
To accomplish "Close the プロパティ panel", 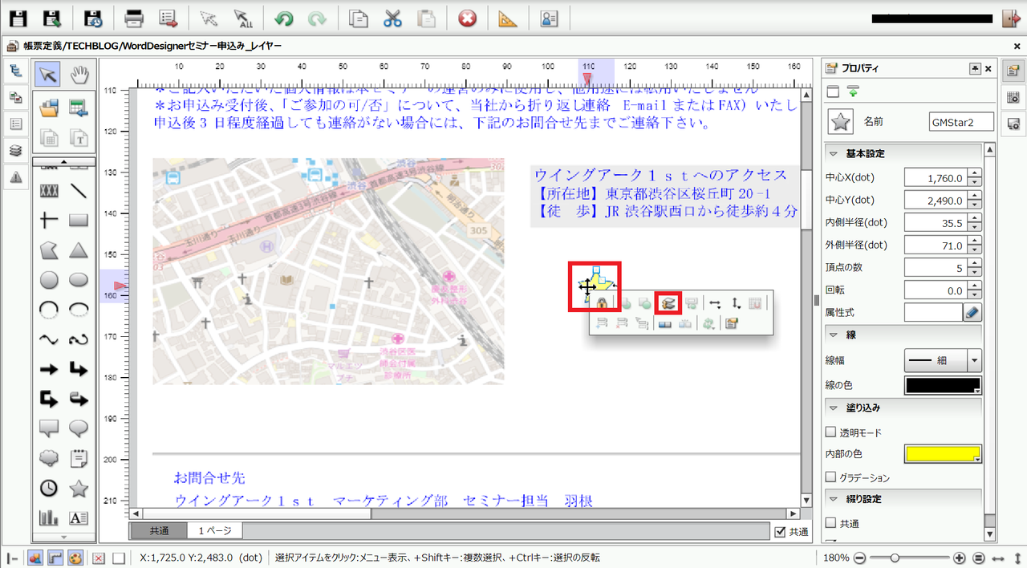I will click(x=988, y=69).
